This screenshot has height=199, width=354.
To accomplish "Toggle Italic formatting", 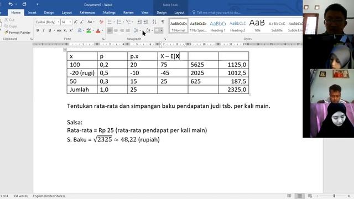I will [x=44, y=30].
